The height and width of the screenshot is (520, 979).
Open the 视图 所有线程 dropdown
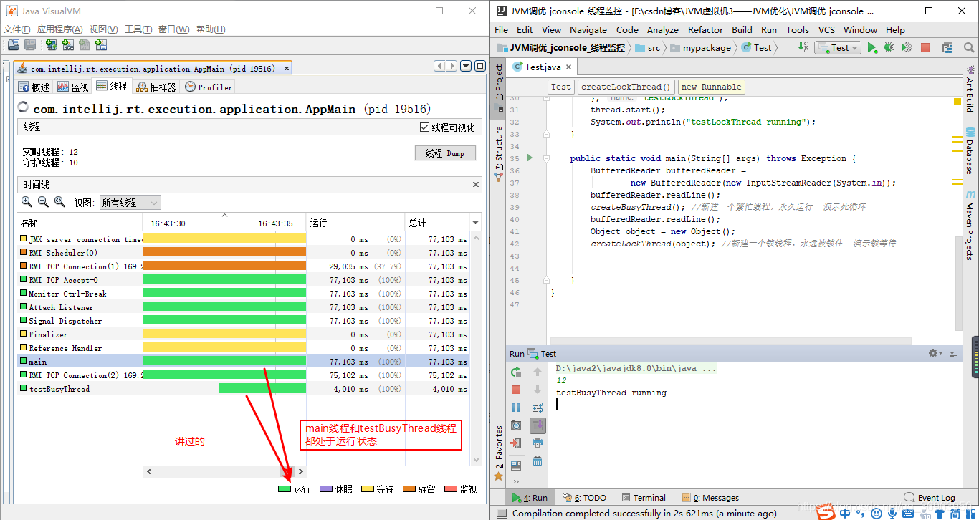pos(130,203)
